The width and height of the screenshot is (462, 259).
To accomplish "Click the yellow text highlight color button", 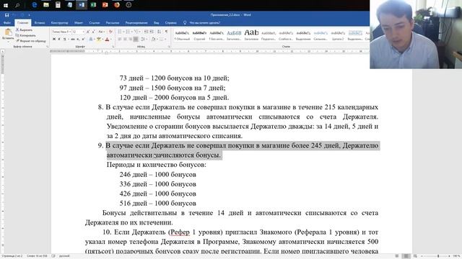I will pos(98,39).
